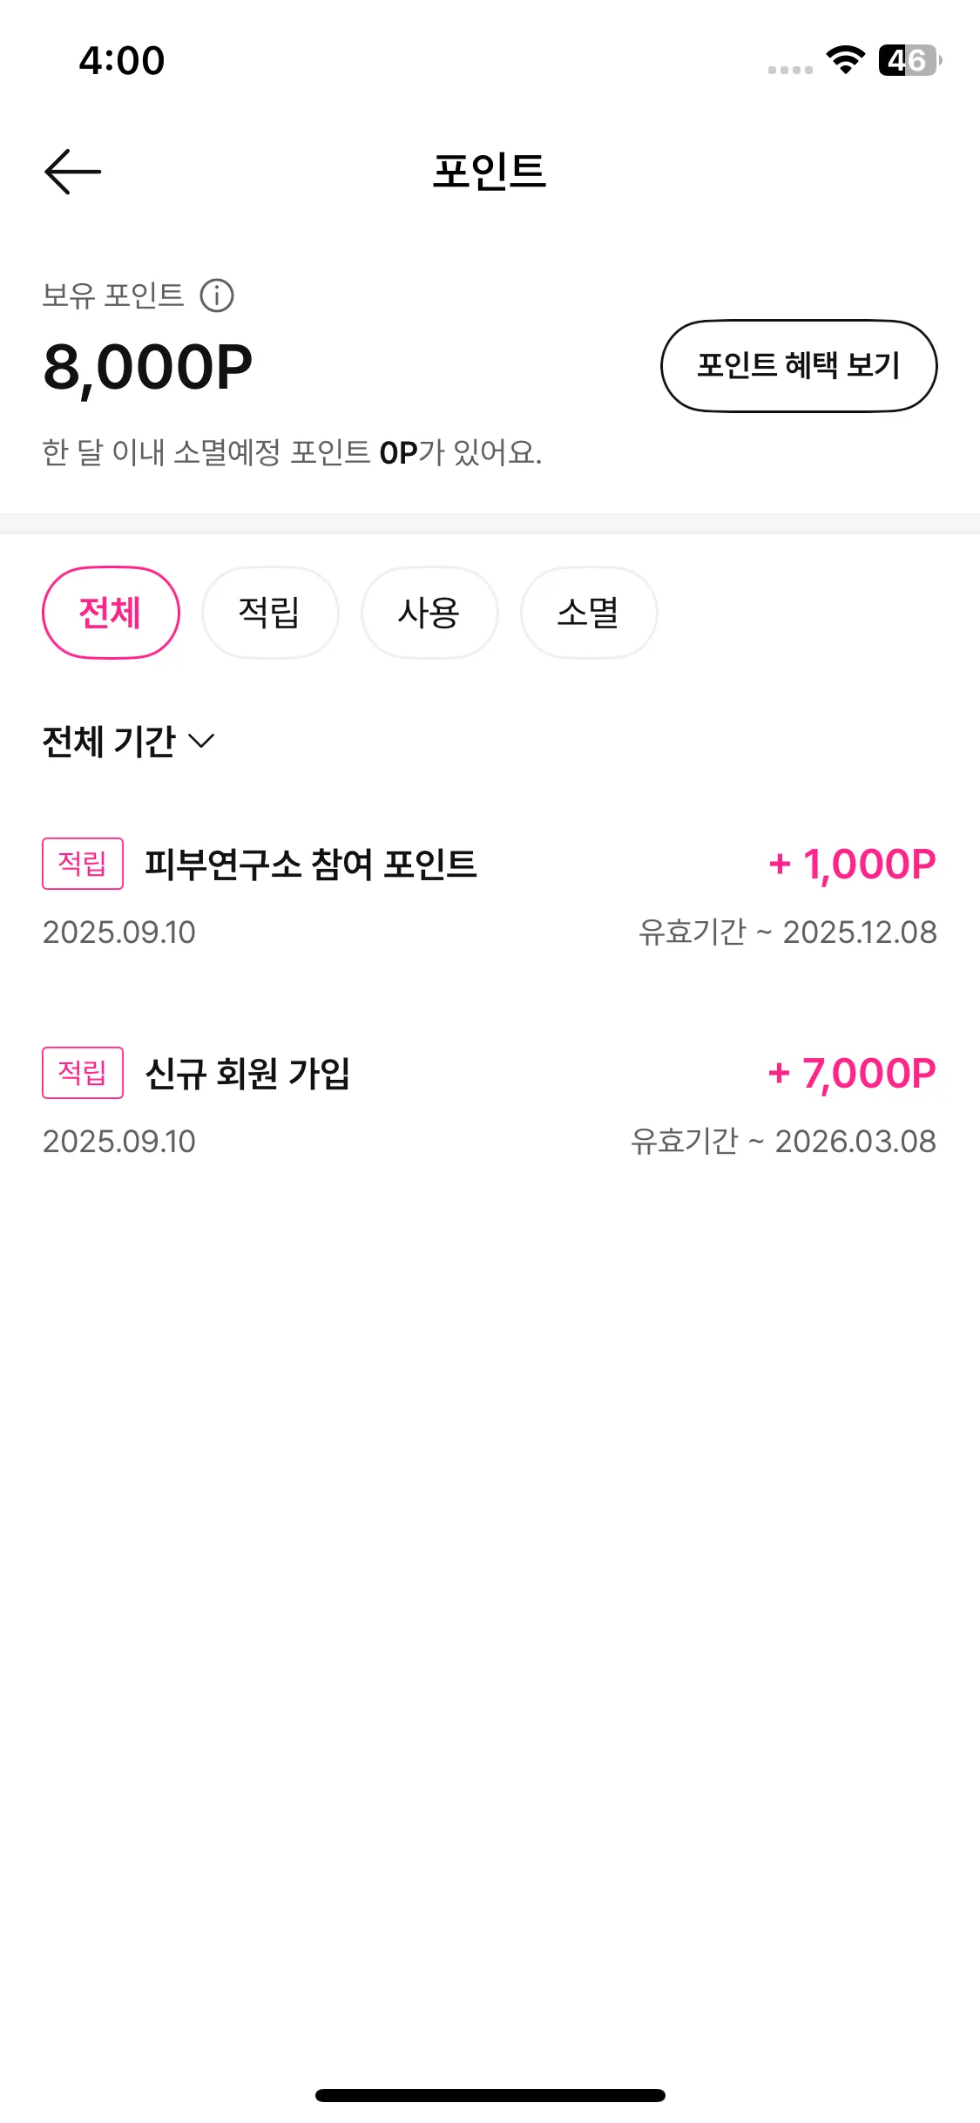980x2123 pixels.
Task: Tap the home indicator bar
Action: click(490, 2095)
